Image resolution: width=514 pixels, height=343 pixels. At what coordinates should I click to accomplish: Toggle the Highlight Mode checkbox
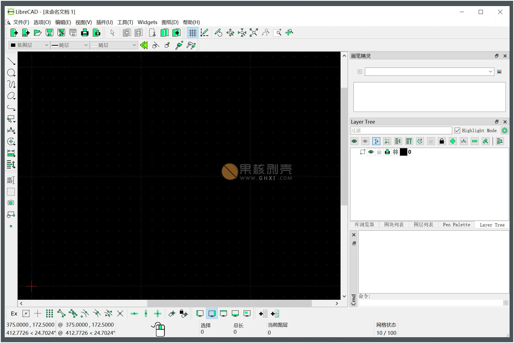457,130
